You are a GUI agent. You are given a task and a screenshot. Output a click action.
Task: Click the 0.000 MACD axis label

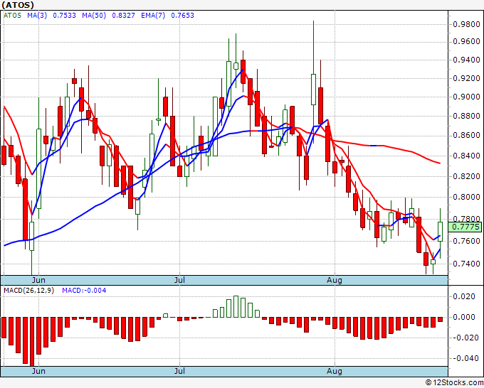click(463, 317)
